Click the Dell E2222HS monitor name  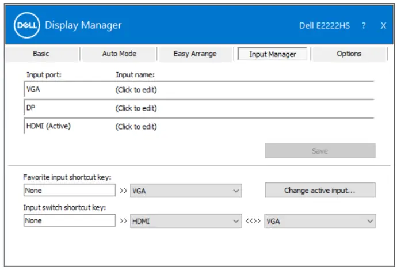325,25
